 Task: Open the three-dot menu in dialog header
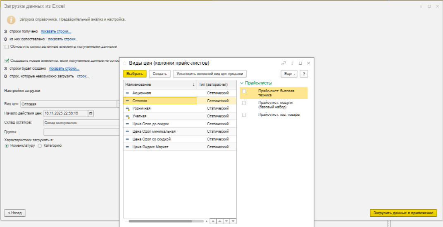pyautogui.click(x=292, y=63)
